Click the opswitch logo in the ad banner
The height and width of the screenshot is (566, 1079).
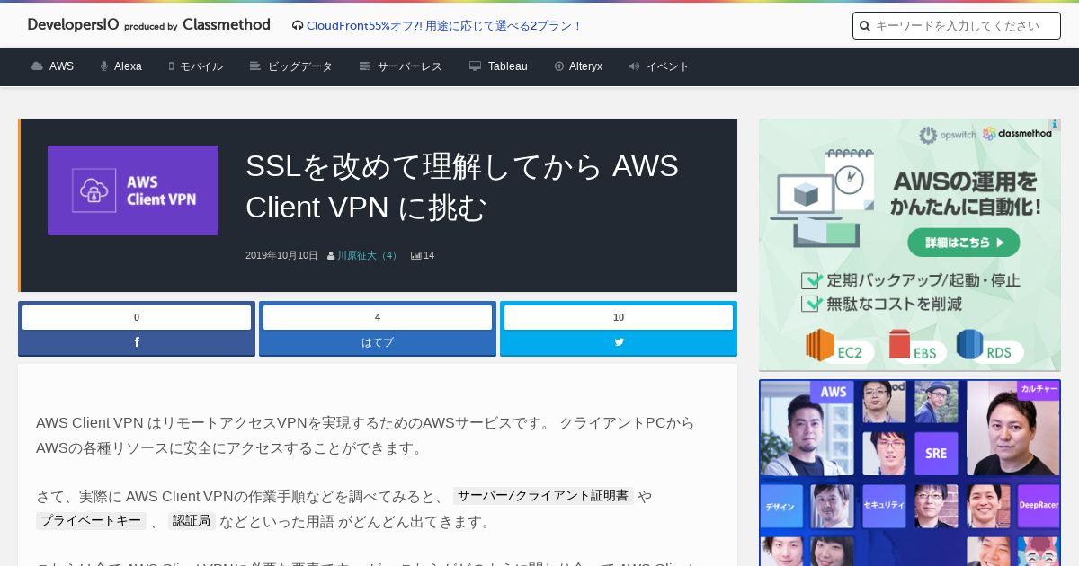click(947, 135)
